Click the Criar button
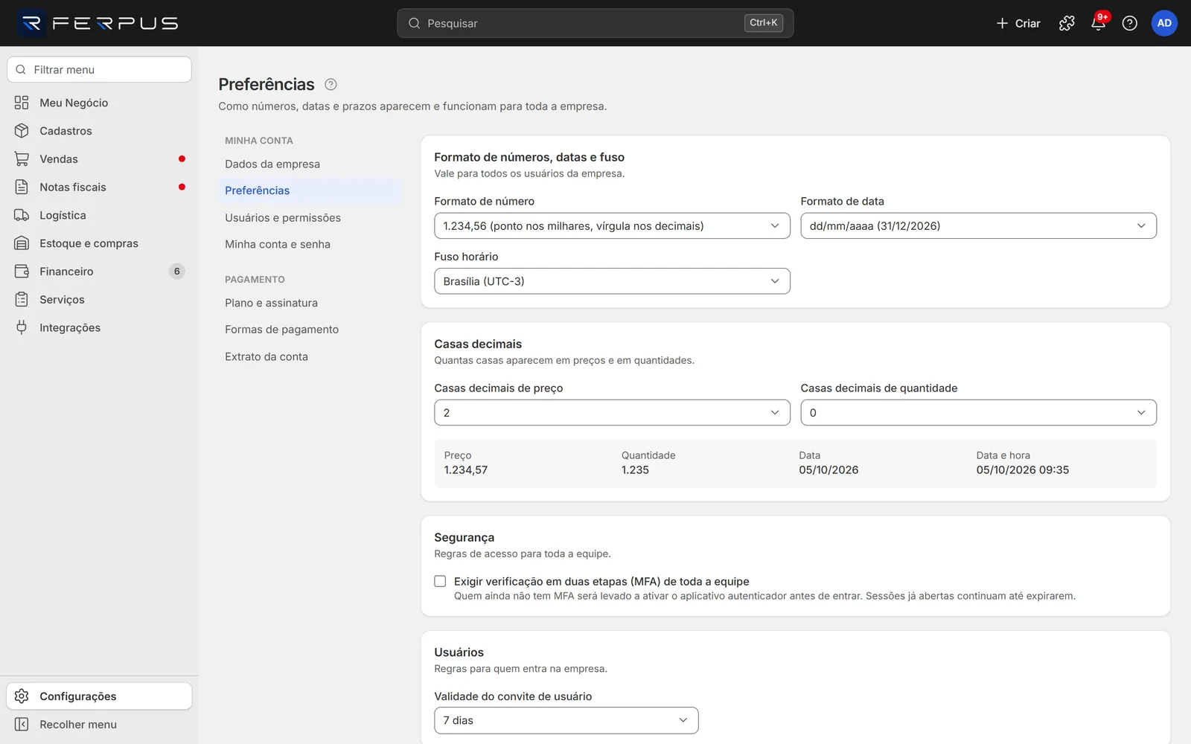The width and height of the screenshot is (1191, 744). coord(1018,23)
